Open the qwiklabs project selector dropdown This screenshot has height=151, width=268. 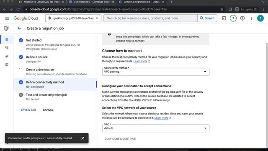click(x=73, y=18)
